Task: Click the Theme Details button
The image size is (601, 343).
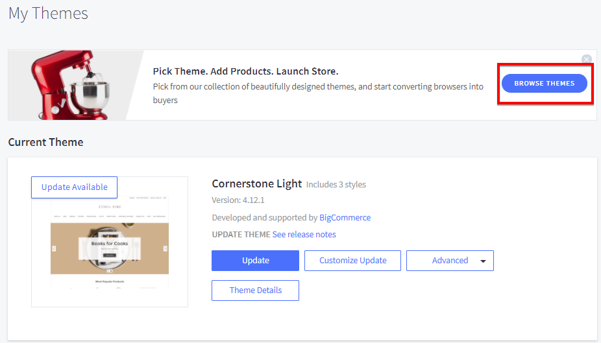Action: click(255, 290)
